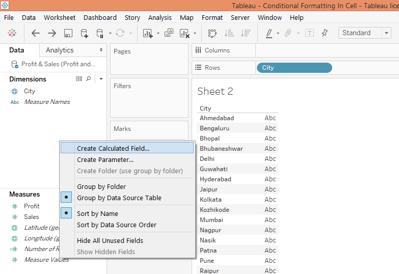Click the New Data Source icon
399x274 pixels.
point(84,33)
